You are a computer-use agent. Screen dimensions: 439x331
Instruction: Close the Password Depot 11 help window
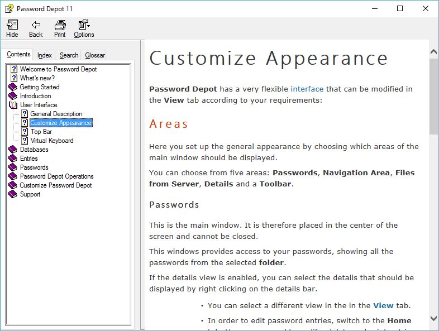click(x=425, y=9)
